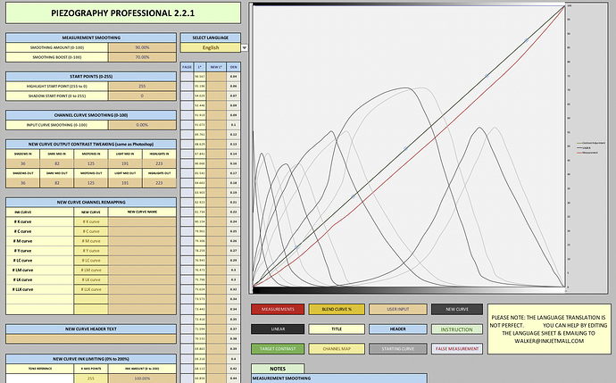
Task: Select the Highlights In value 223
Action: [159, 163]
